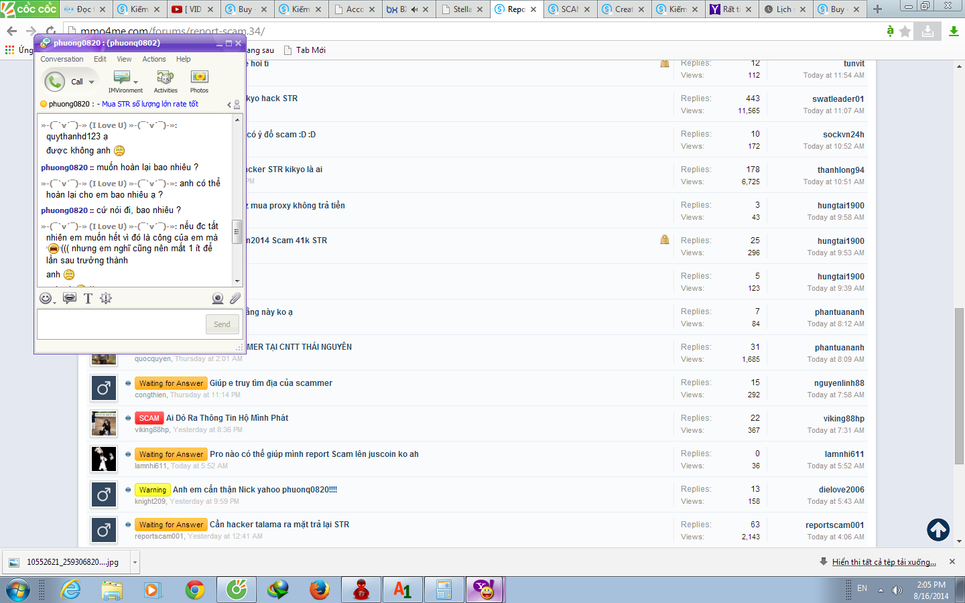Click the chat message input box
965x603 pixels.
121,324
